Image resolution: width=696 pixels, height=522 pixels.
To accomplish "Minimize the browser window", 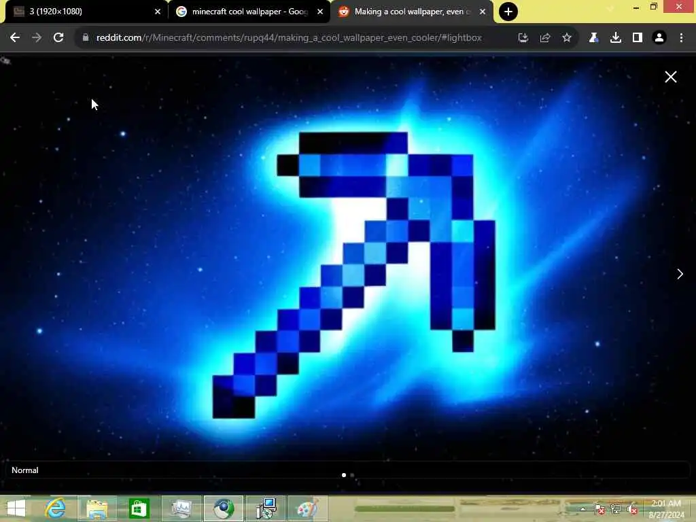I will tap(636, 7).
